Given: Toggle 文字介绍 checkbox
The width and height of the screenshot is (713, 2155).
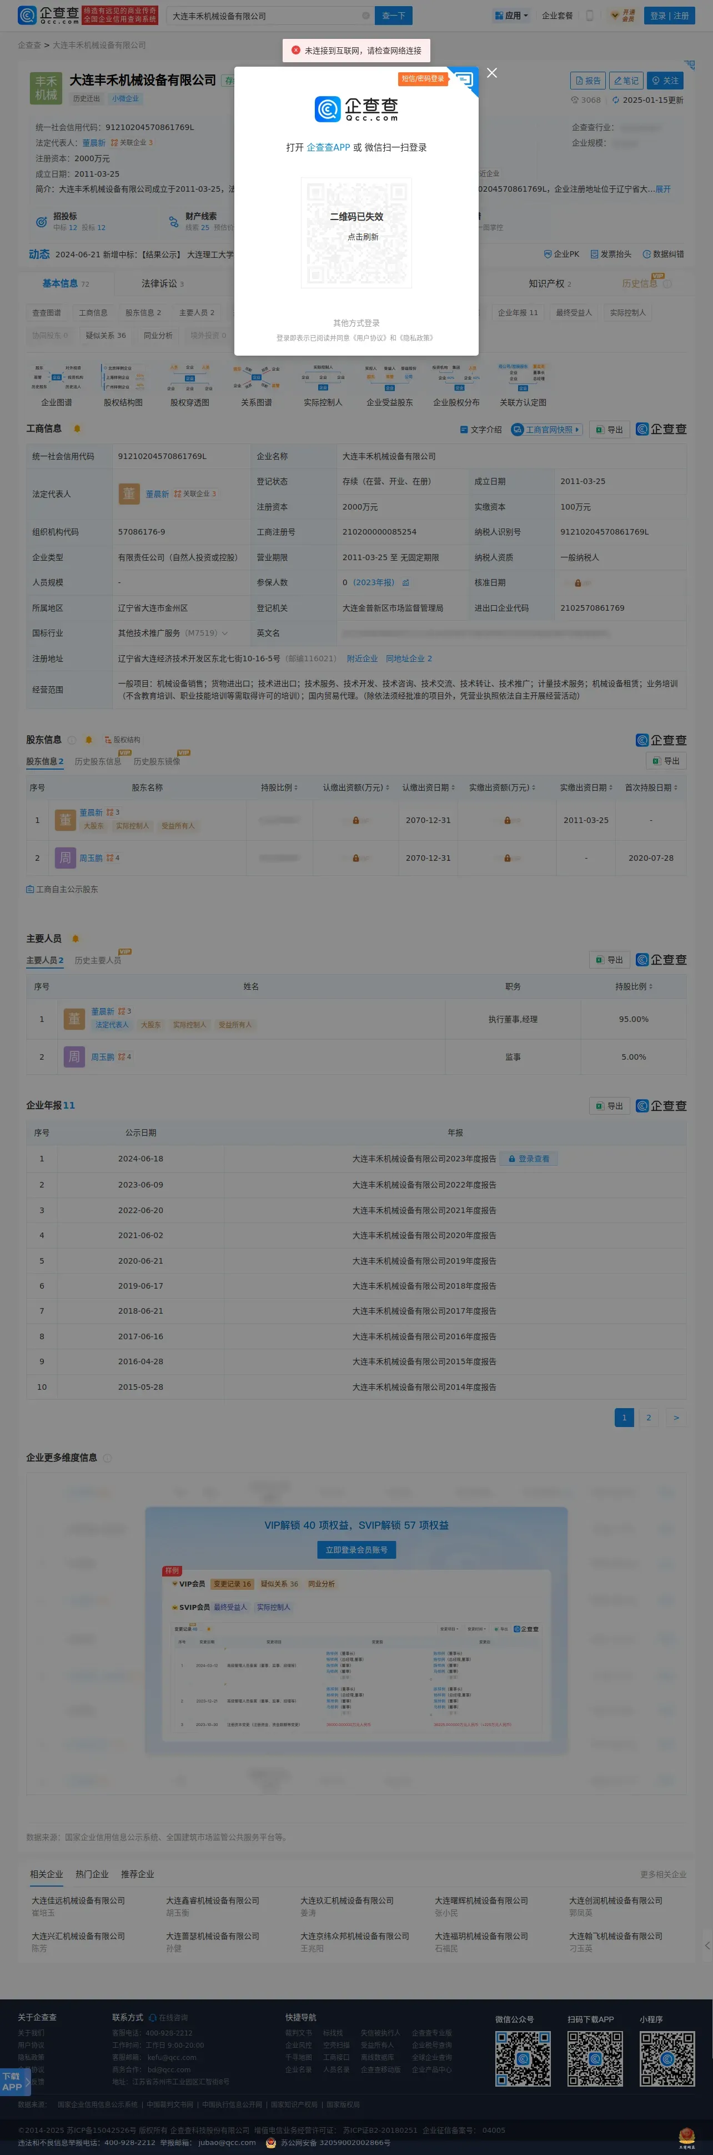Looking at the screenshot, I should [x=481, y=429].
